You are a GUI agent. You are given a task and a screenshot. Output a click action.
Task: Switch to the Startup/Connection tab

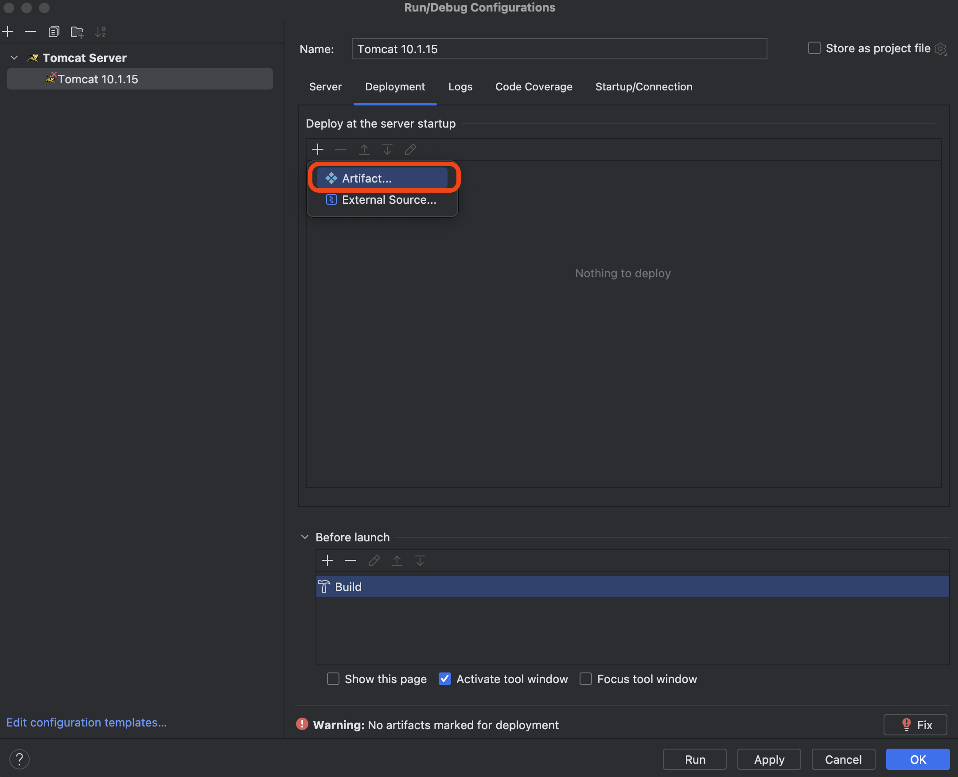(643, 87)
